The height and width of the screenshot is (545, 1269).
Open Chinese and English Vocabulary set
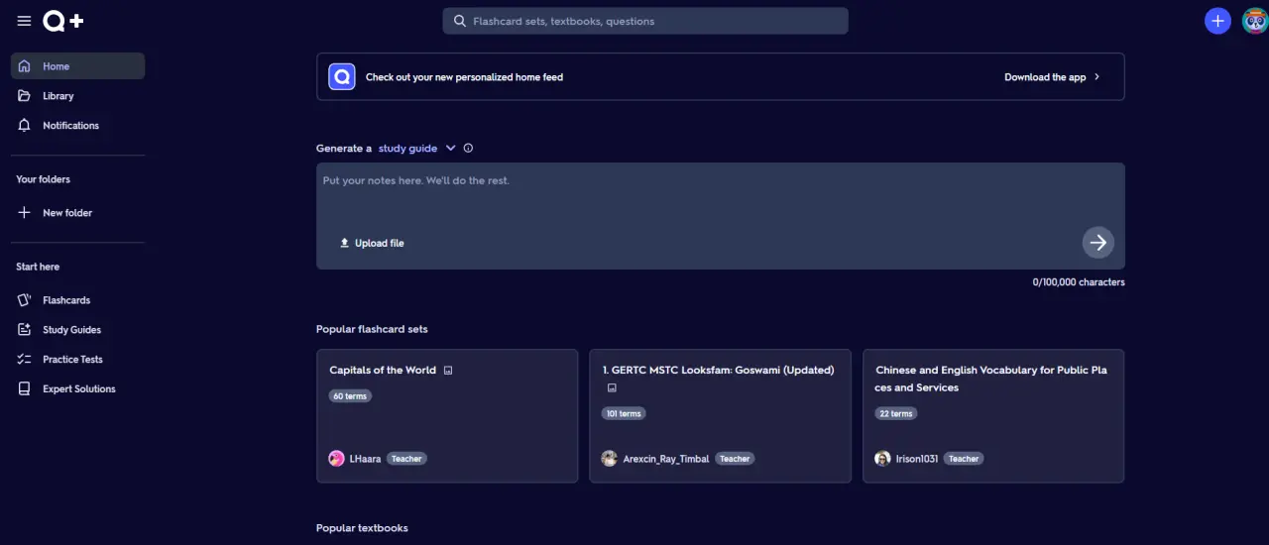991,379
